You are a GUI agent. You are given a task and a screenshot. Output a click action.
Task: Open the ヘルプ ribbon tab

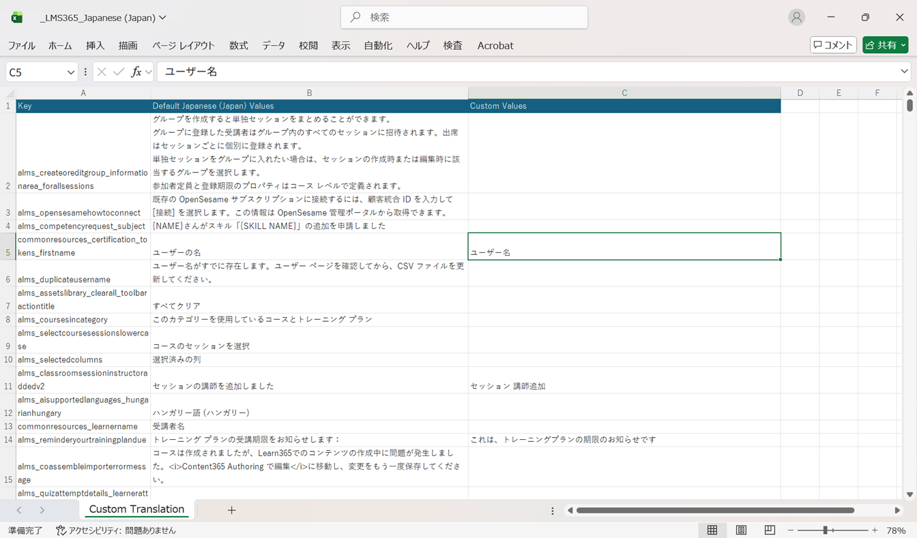pos(418,46)
